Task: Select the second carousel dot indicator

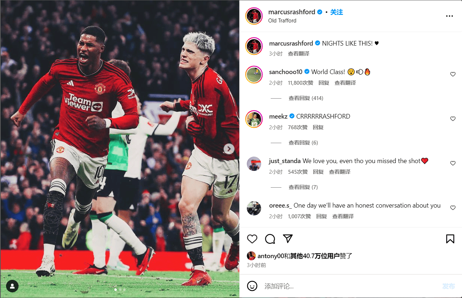Action: coord(120,290)
